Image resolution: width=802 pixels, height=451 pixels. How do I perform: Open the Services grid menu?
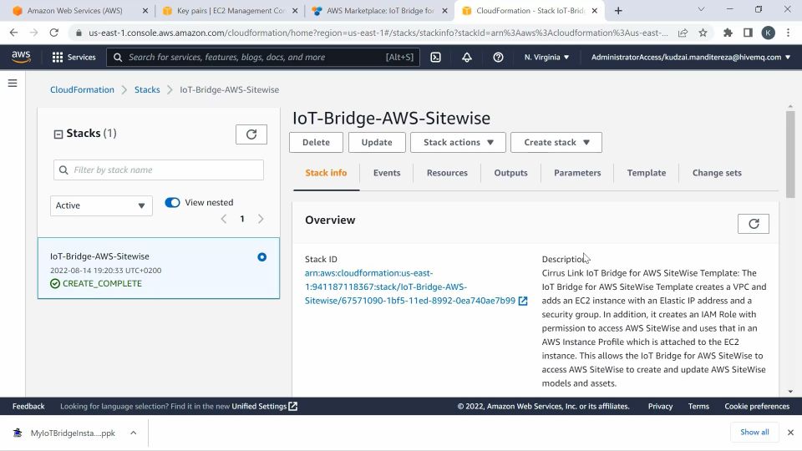[58, 58]
